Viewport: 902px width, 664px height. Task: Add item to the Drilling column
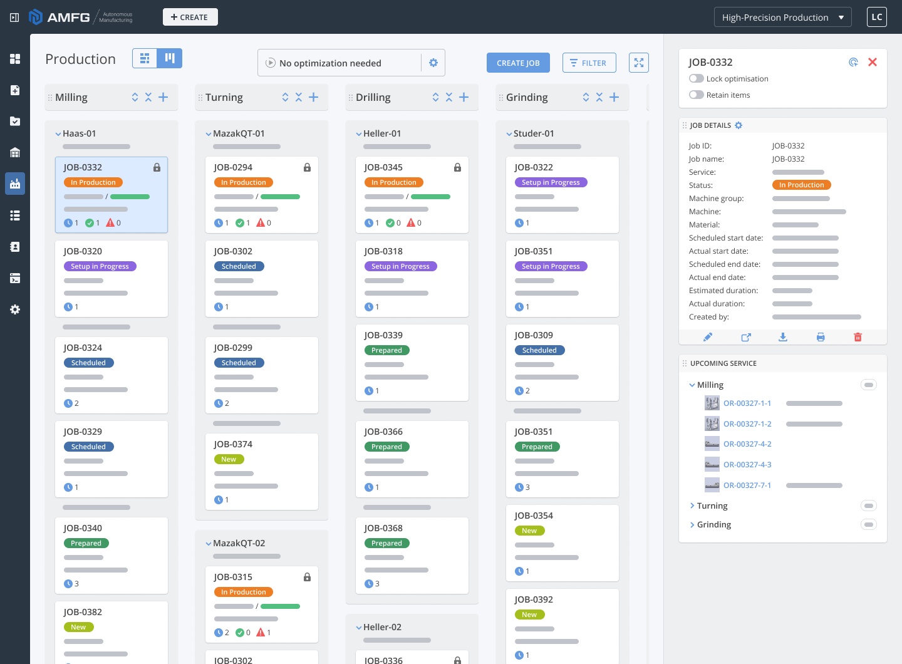tap(464, 97)
